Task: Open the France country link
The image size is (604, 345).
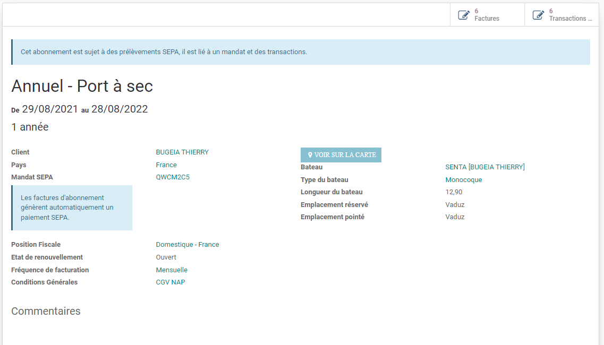Action: point(166,165)
